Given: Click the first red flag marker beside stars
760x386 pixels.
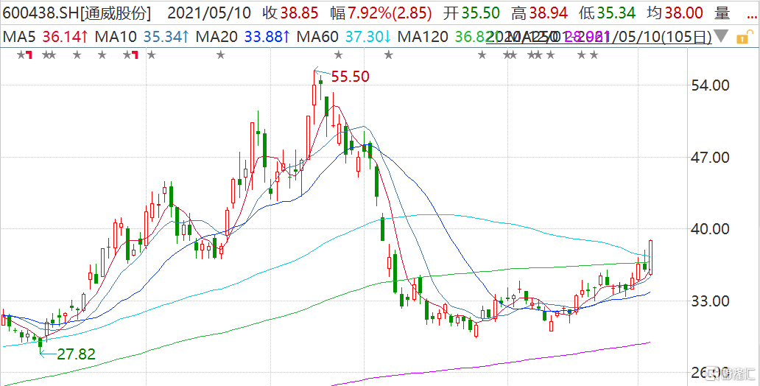Looking at the screenshot, I should pos(29,55).
